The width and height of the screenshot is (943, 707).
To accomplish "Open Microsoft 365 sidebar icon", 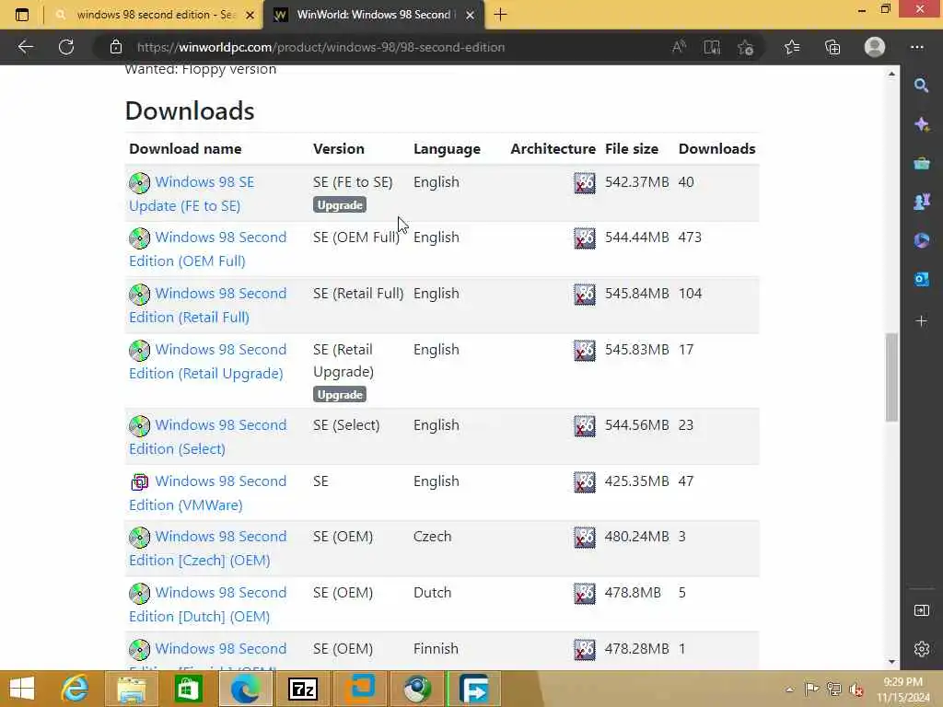I will click(x=921, y=240).
